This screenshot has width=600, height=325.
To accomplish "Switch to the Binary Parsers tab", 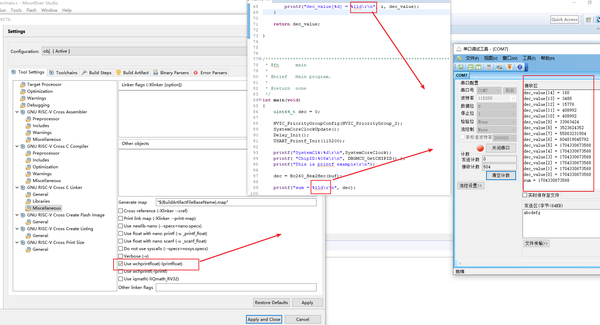I will (x=171, y=72).
